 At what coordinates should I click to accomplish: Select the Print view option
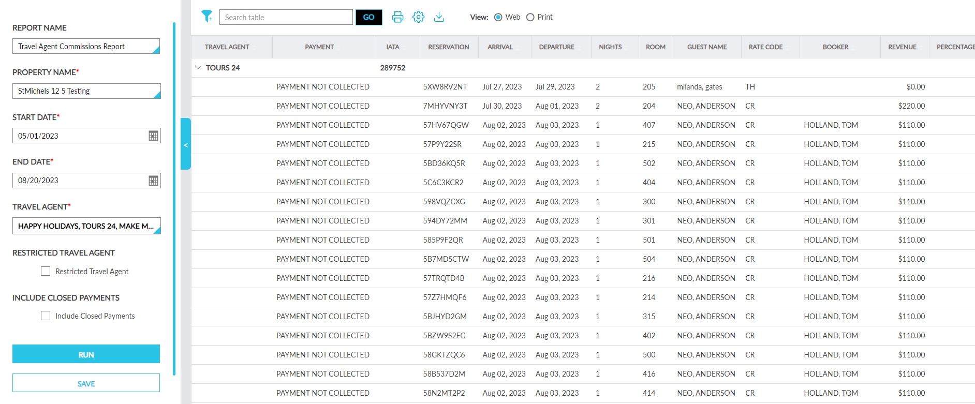(530, 17)
